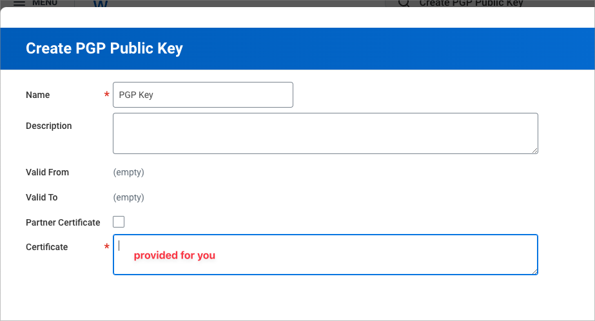
Task: Click the search magnifier icon
Action: [x=404, y=3]
